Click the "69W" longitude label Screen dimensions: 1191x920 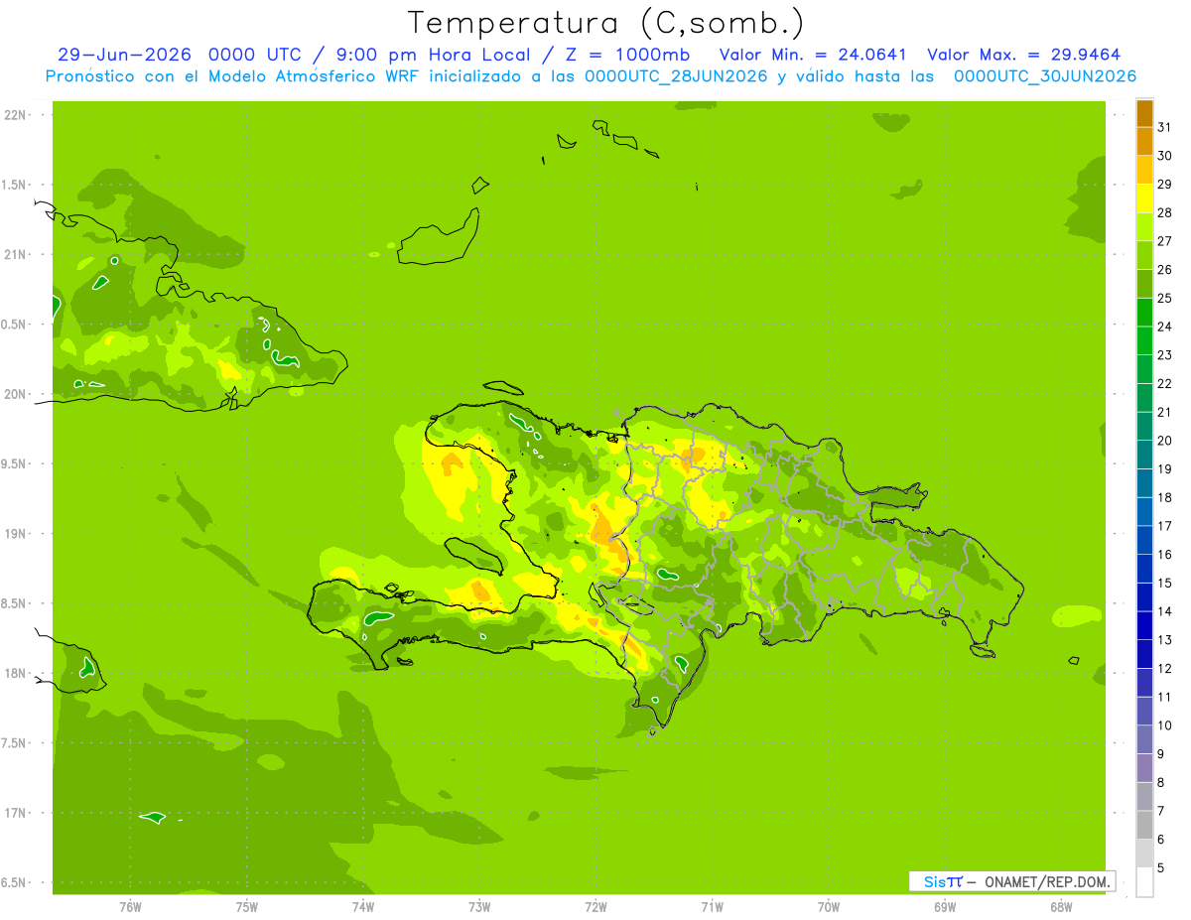click(x=945, y=907)
